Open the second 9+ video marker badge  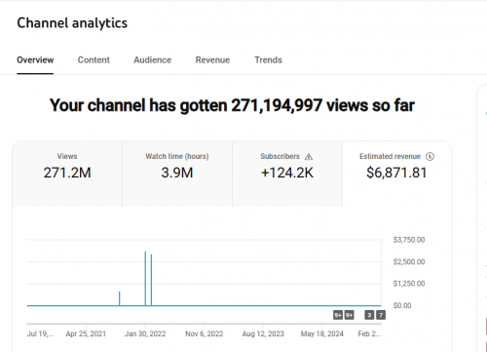(349, 315)
